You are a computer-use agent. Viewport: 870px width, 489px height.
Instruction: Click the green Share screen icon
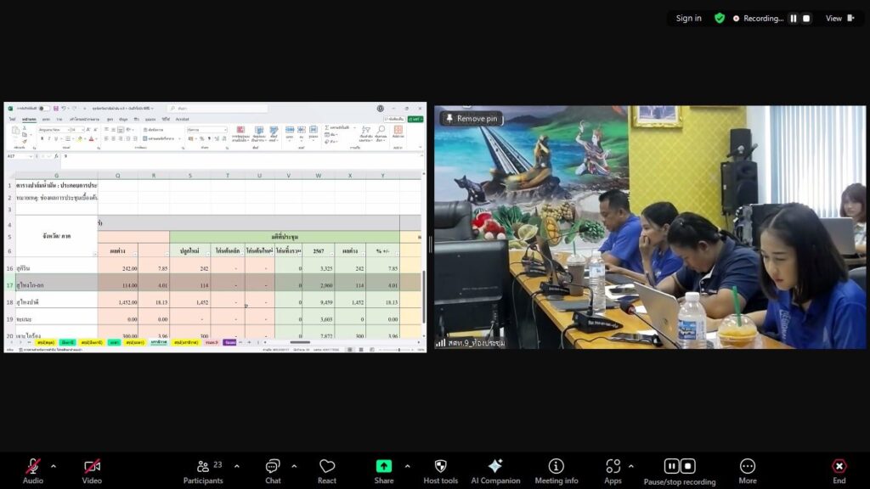pos(384,467)
